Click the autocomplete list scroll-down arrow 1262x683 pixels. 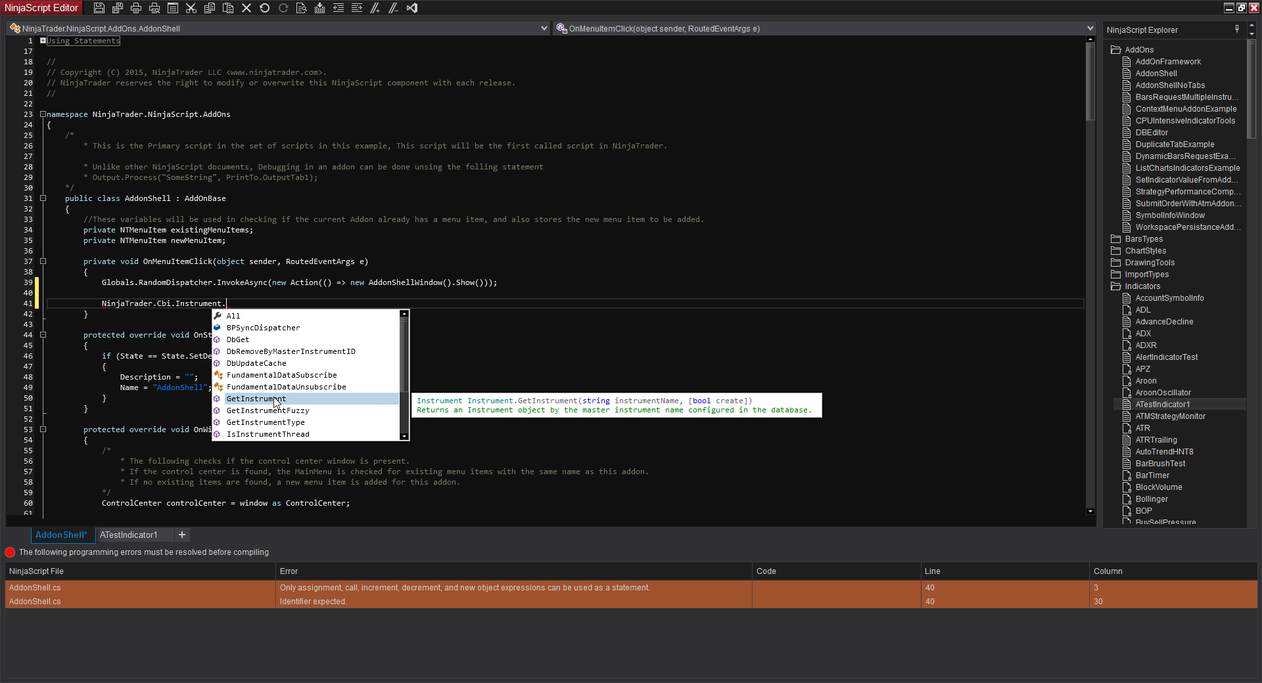404,436
